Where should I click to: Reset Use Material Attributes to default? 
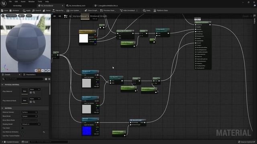point(44,132)
